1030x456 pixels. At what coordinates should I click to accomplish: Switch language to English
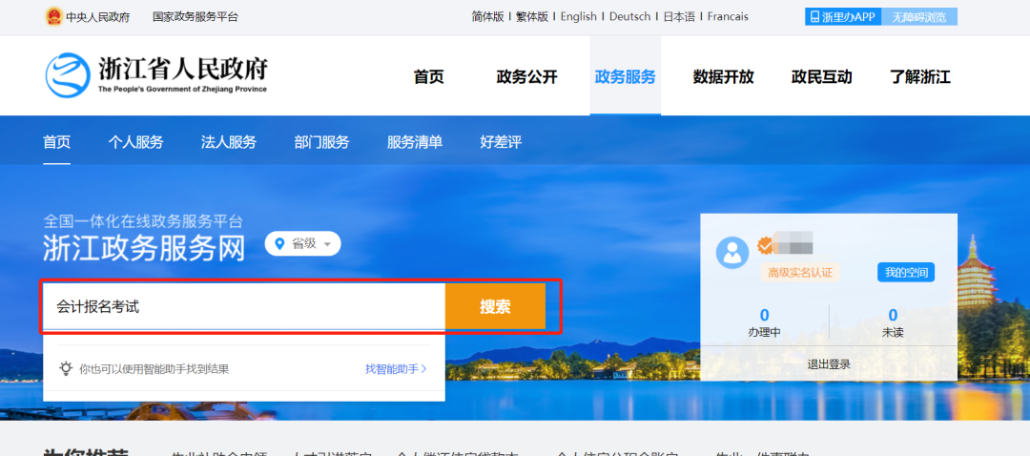click(579, 16)
